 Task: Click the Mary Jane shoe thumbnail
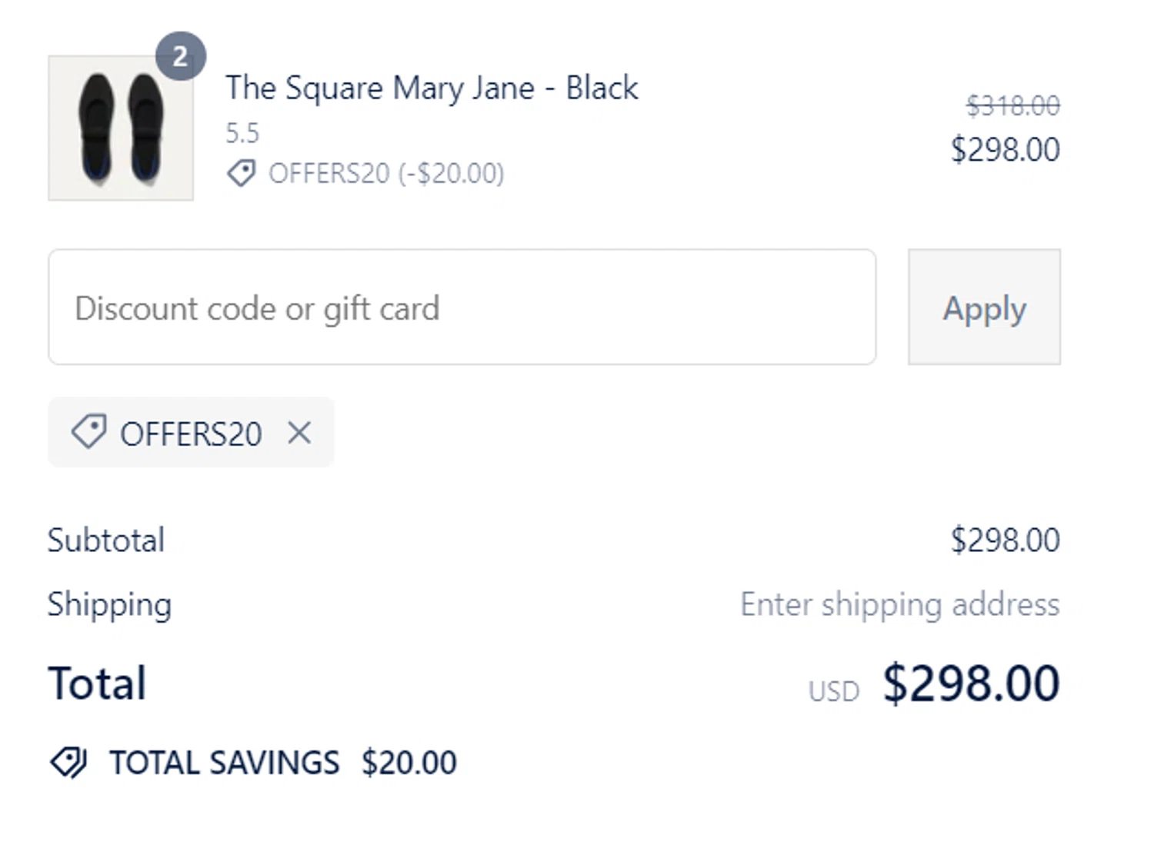(x=121, y=128)
